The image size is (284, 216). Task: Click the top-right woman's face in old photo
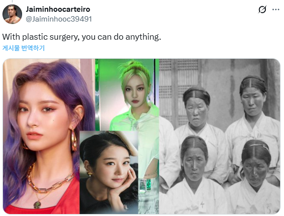(253, 102)
